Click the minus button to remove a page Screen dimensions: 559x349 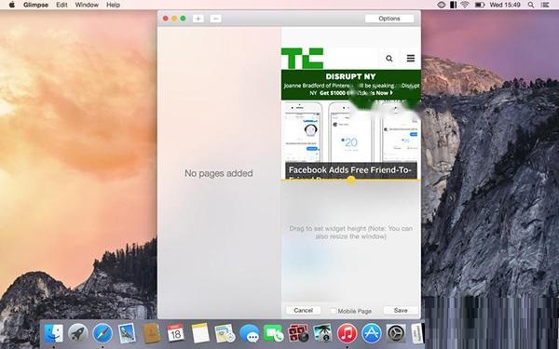pos(216,19)
